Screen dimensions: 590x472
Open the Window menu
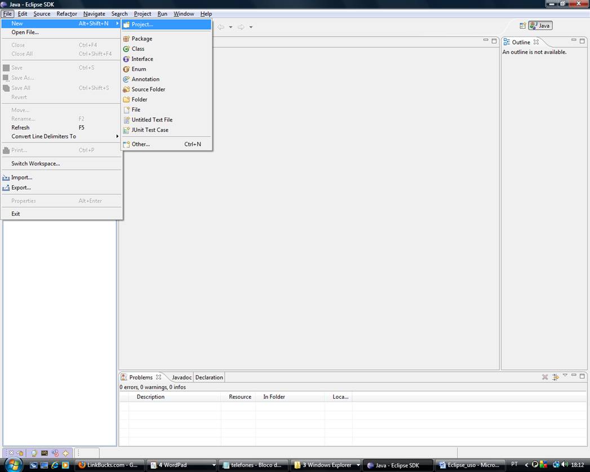point(184,14)
